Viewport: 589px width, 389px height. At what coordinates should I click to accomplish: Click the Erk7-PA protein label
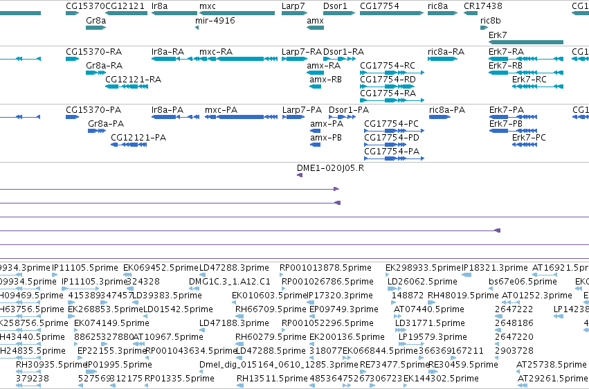click(x=507, y=109)
